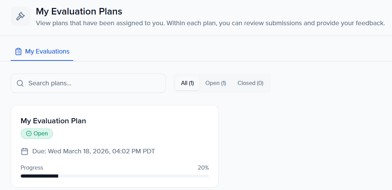Open the My Evaluation Plan card title
The height and width of the screenshot is (190, 392).
[x=53, y=121]
